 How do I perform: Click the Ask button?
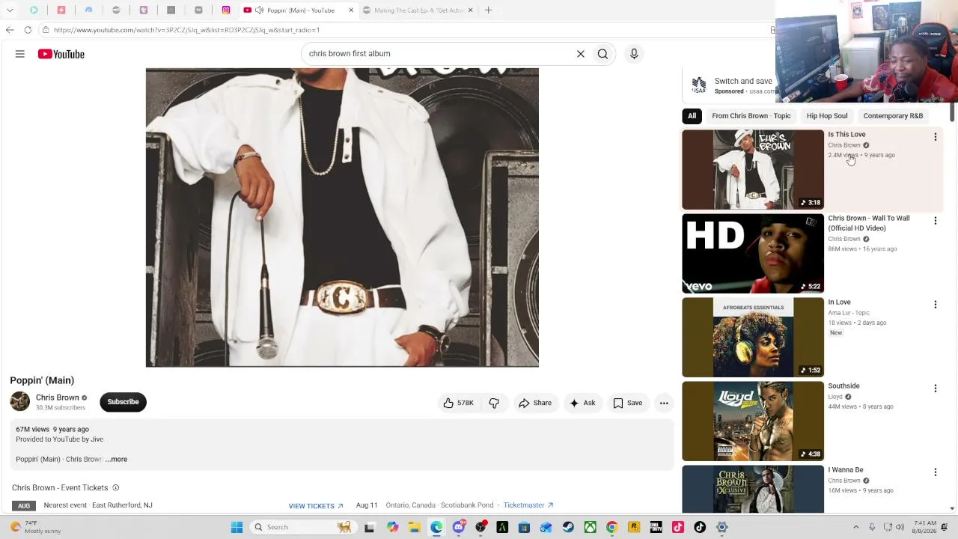tap(582, 403)
